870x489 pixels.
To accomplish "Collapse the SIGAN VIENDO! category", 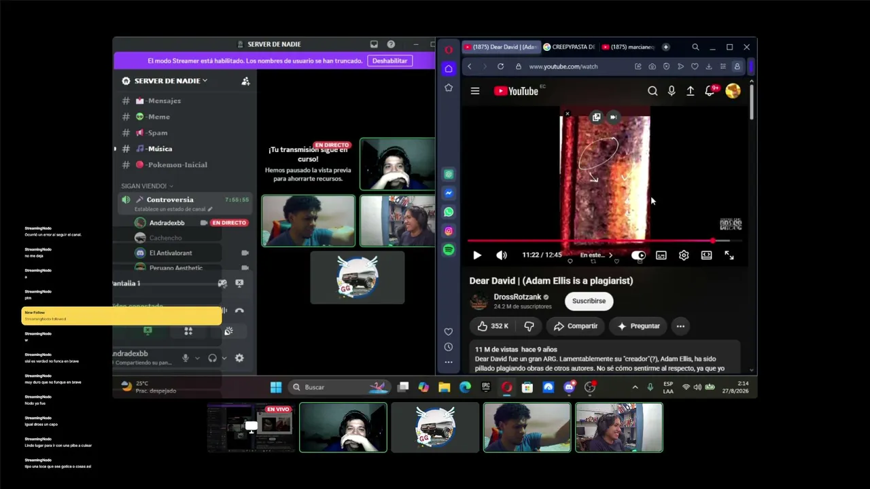I will (147, 186).
